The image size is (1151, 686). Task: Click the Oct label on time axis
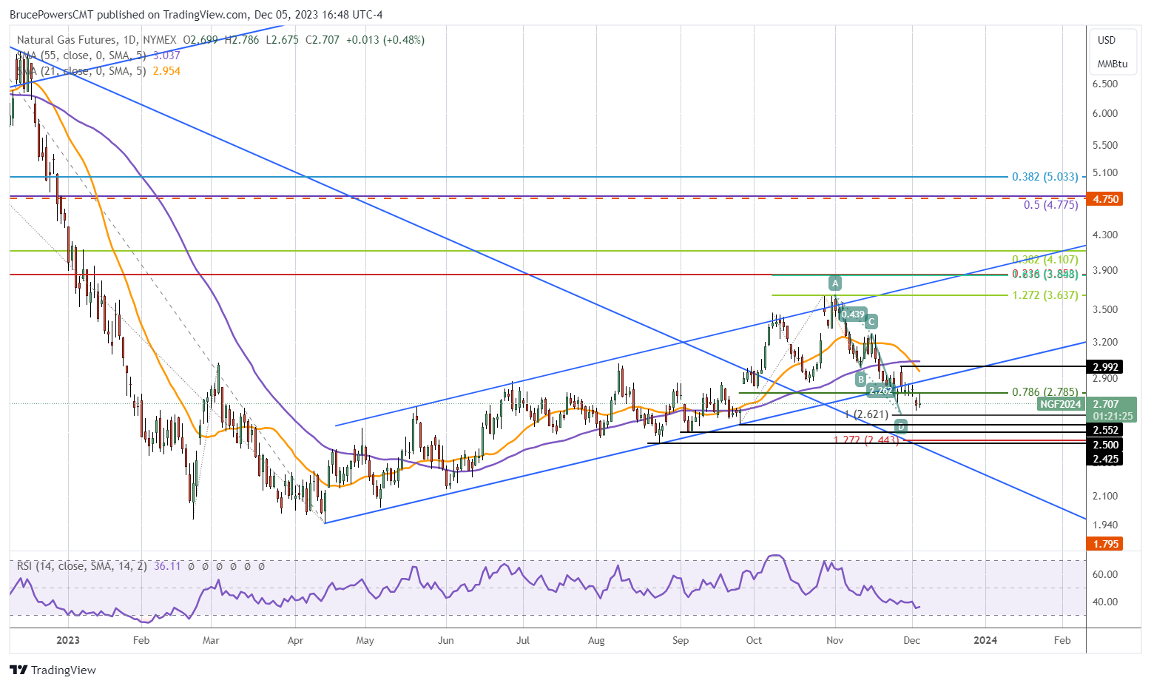(754, 641)
